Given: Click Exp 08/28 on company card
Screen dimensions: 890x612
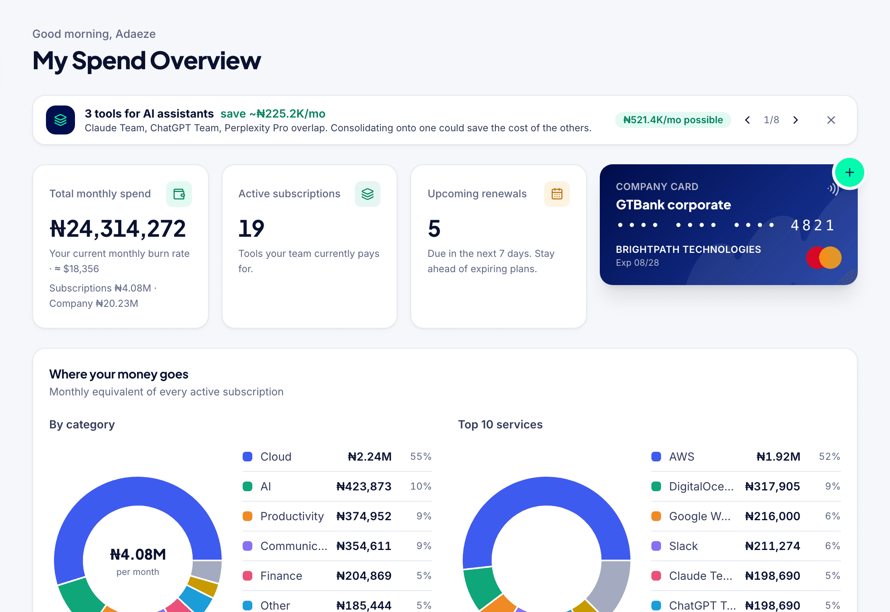Looking at the screenshot, I should pos(637,263).
